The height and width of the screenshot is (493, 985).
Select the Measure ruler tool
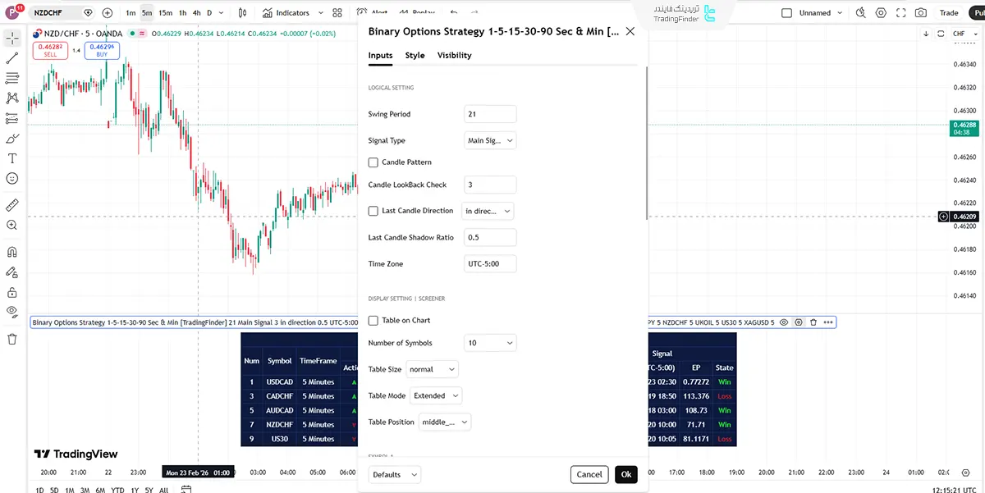(12, 205)
